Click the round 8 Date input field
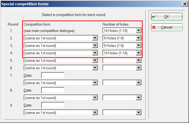189x123 pixels. (53, 90)
